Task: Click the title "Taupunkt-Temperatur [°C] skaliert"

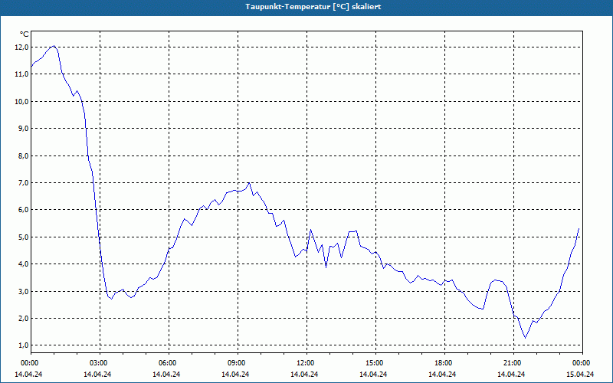Action: 313,7
